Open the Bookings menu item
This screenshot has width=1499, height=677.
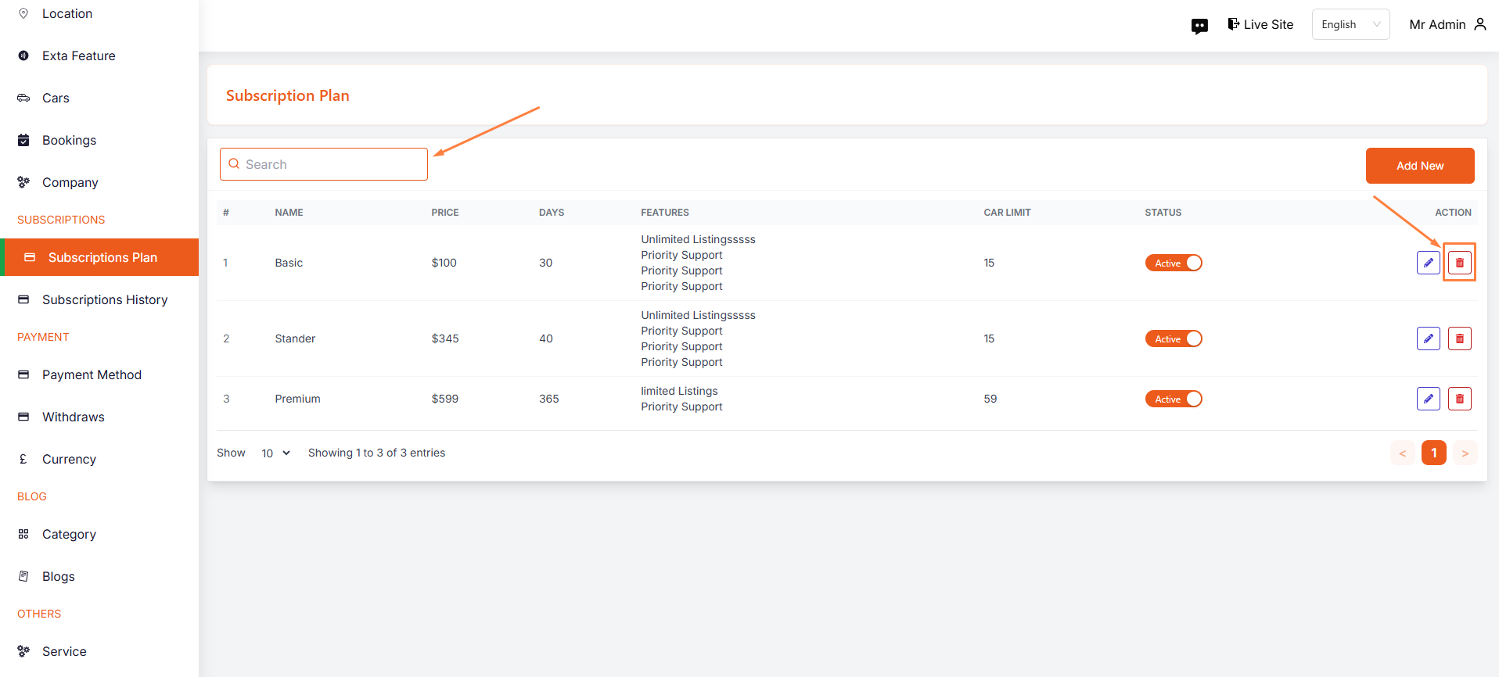pos(69,140)
